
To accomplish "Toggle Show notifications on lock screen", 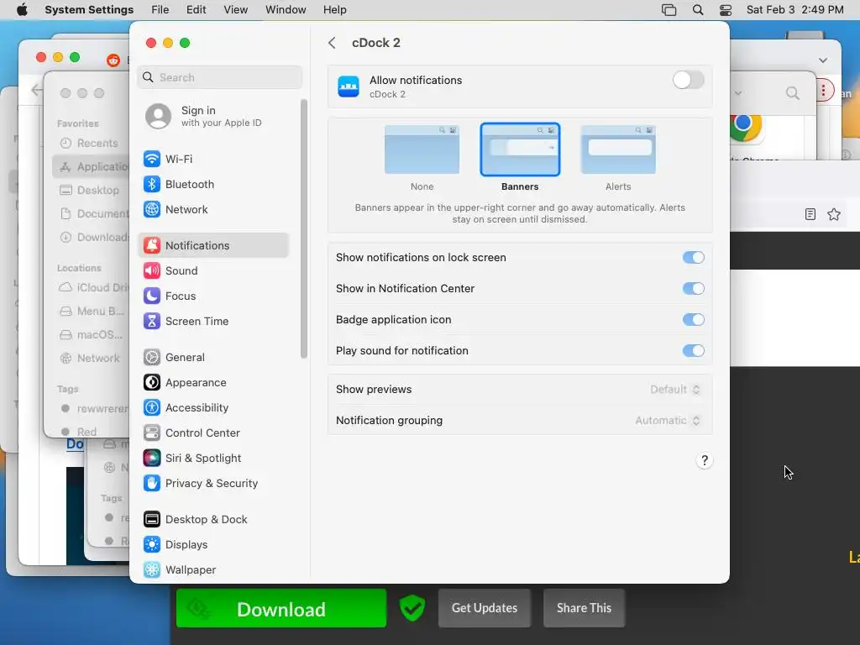I will (x=693, y=258).
